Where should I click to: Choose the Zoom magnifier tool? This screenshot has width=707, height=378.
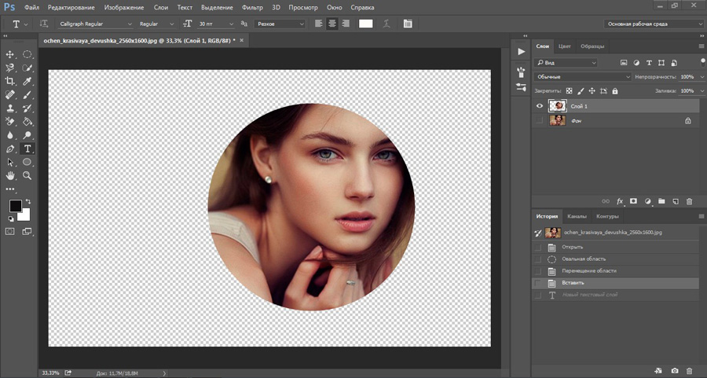coord(27,175)
